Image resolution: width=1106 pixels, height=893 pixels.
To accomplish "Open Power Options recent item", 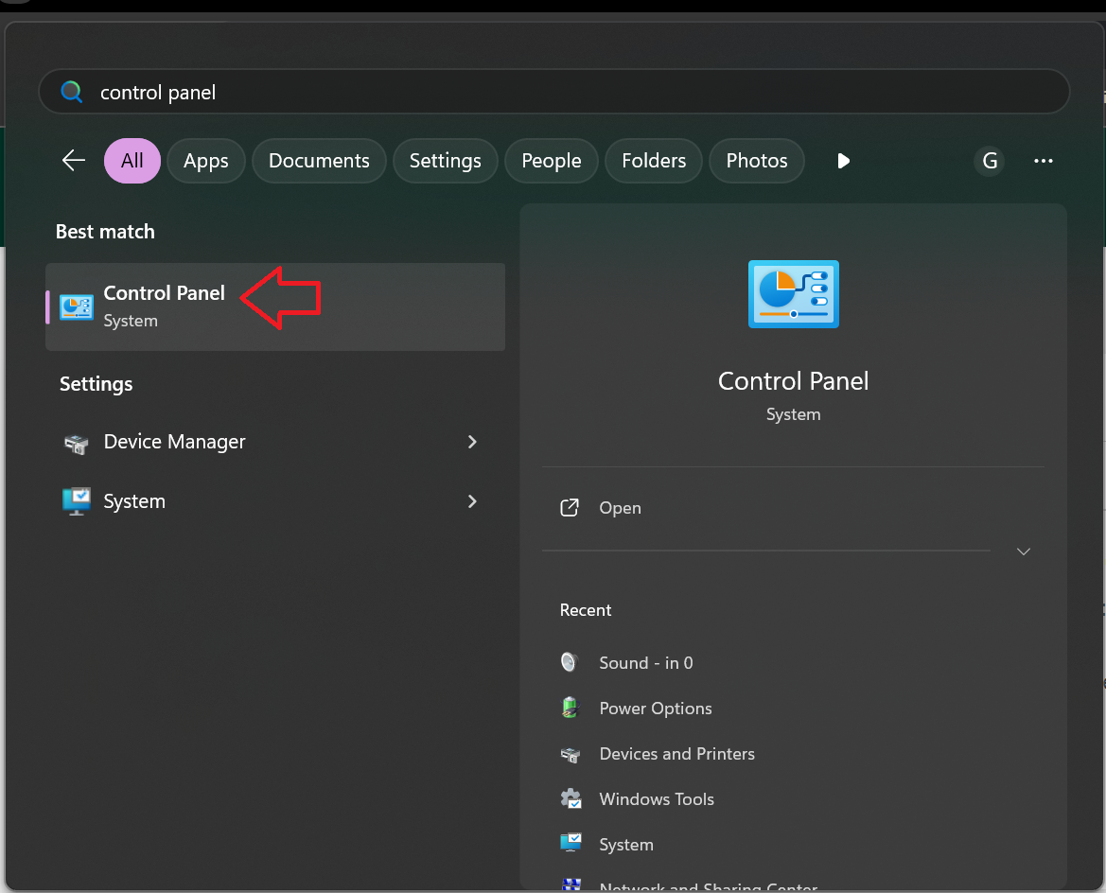I will (655, 709).
